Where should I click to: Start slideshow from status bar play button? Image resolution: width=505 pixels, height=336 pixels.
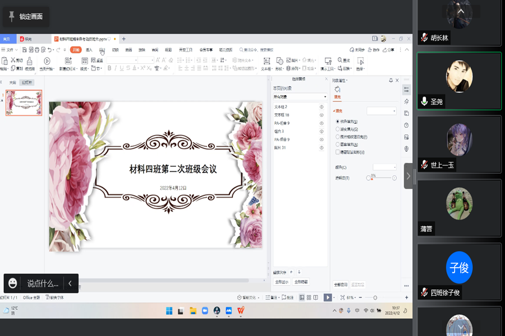point(328,297)
